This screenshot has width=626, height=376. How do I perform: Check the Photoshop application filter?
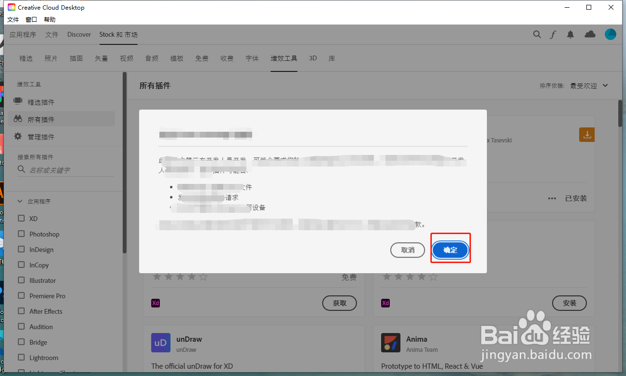point(21,234)
